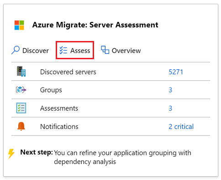Click the Azure Migrate: Server Assessment title
221x180 pixels.
tap(95, 25)
